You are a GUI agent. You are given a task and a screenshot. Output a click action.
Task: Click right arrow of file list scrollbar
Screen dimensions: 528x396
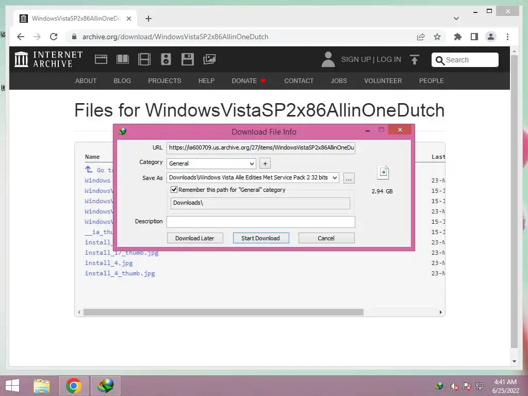(x=441, y=312)
